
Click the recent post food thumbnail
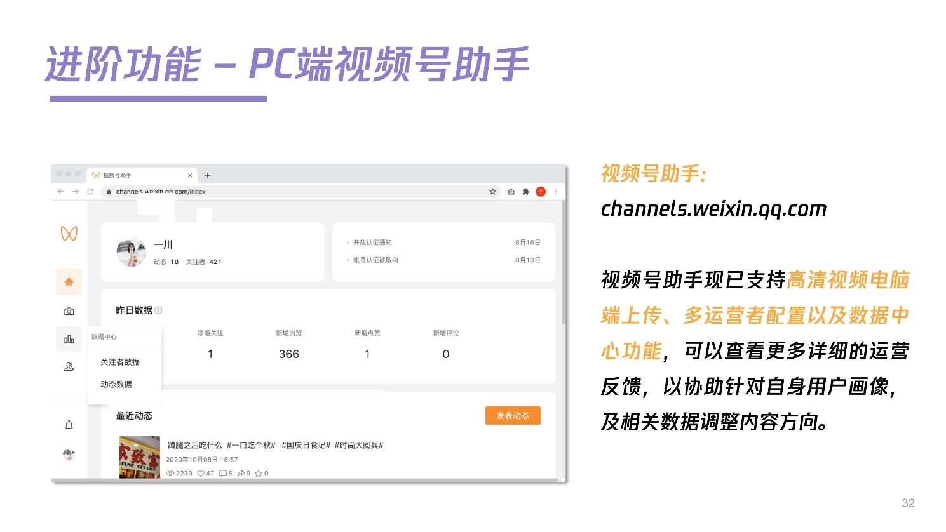[140, 456]
